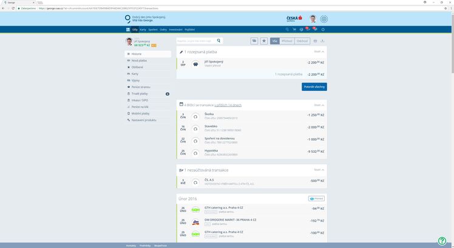Click the search magnifier in the top navigation
The height and width of the screenshot is (248, 454).
(287, 29)
